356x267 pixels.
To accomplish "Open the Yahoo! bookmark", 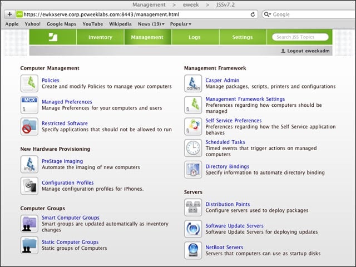I will (x=32, y=24).
